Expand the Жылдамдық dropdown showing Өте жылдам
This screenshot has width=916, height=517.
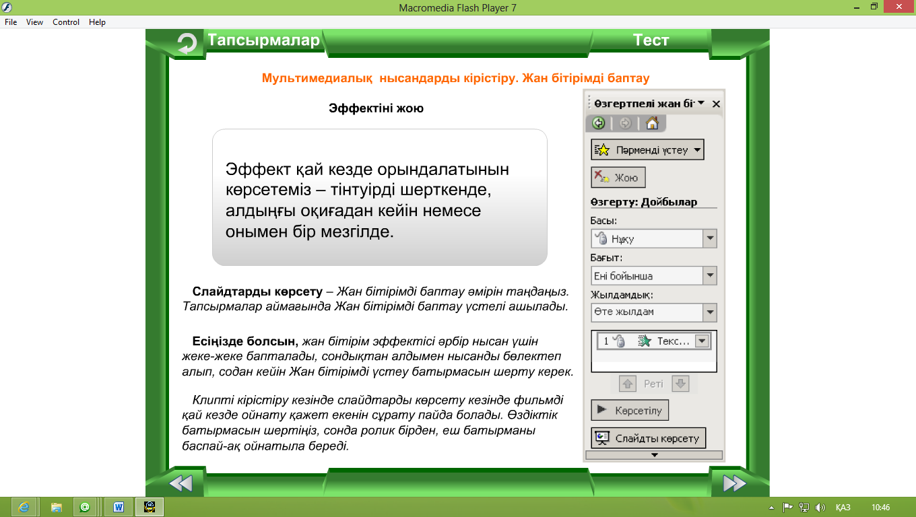[x=709, y=312]
